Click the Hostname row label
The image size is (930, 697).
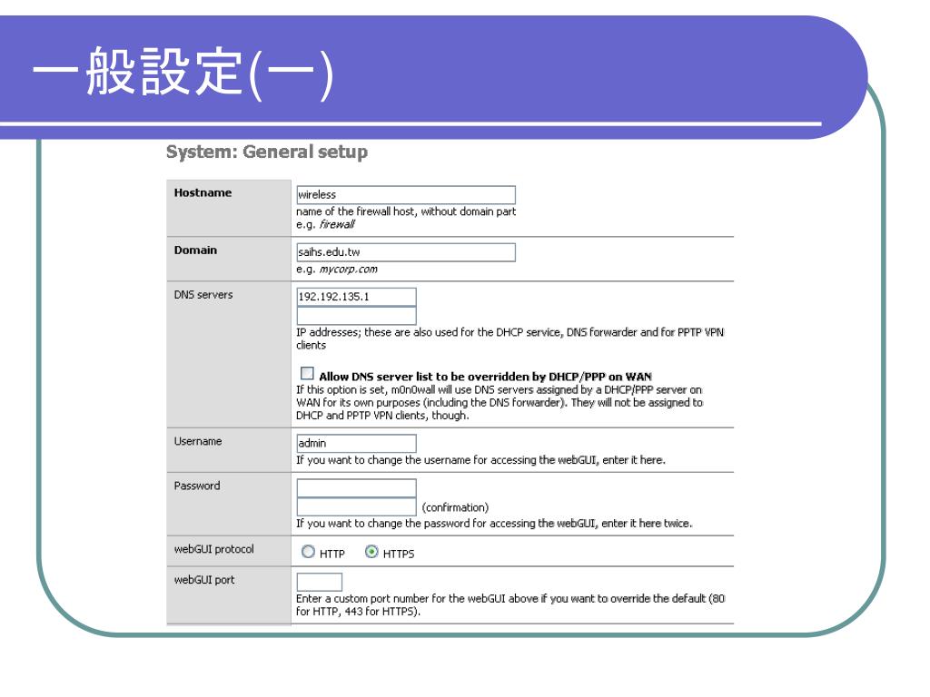tap(203, 192)
